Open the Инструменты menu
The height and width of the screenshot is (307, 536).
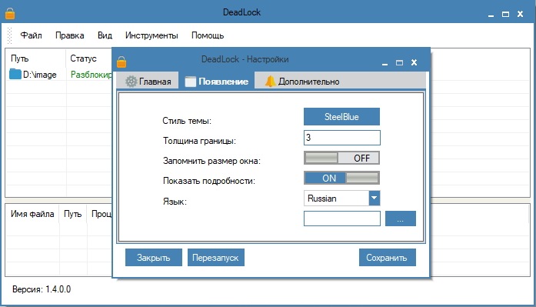(x=151, y=35)
